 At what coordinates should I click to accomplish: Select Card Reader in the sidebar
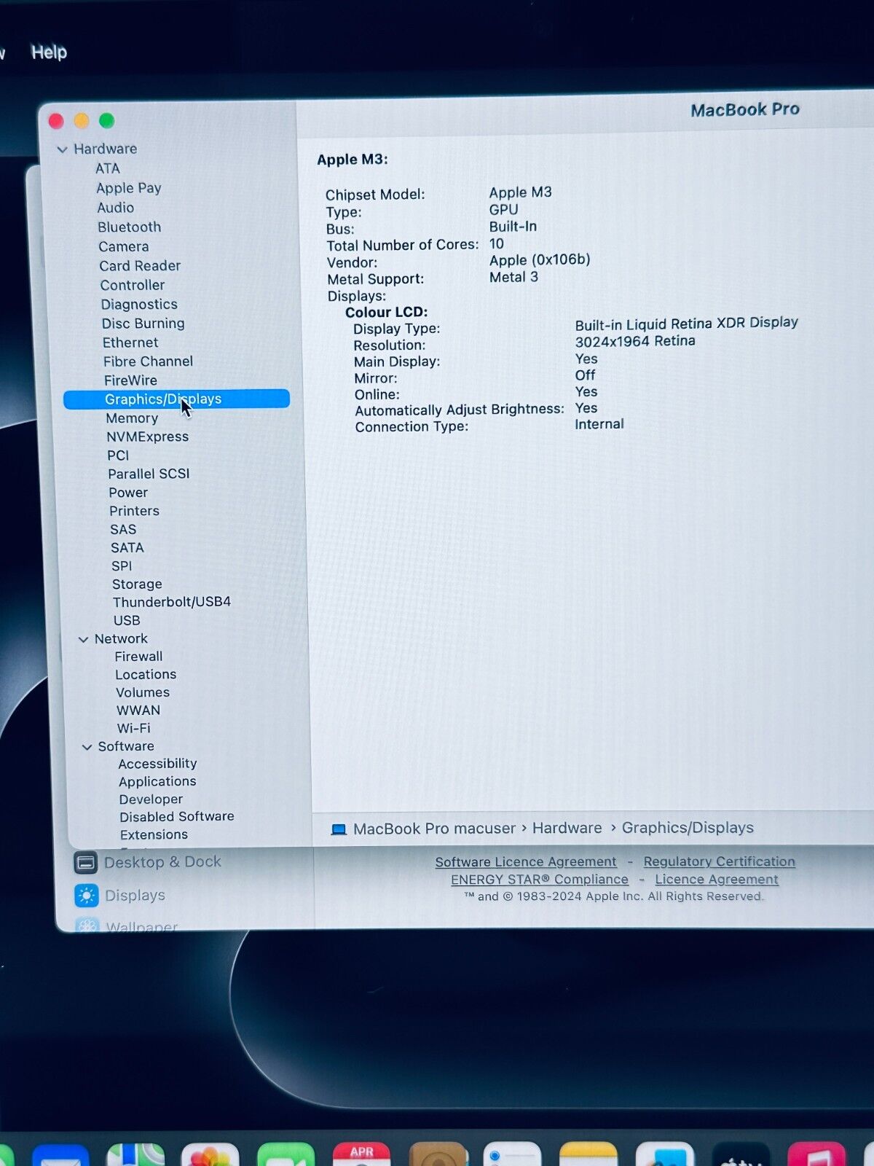140,266
